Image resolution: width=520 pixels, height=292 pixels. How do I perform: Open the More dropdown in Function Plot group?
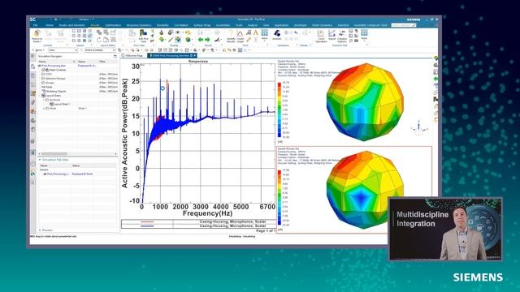[x=364, y=36]
